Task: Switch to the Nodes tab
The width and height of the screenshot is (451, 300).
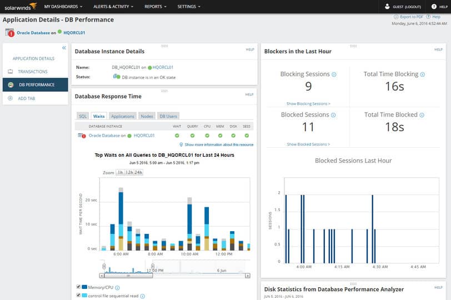Action: point(147,116)
